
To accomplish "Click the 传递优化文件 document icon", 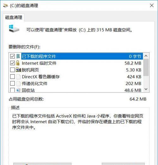I will click(18, 83).
